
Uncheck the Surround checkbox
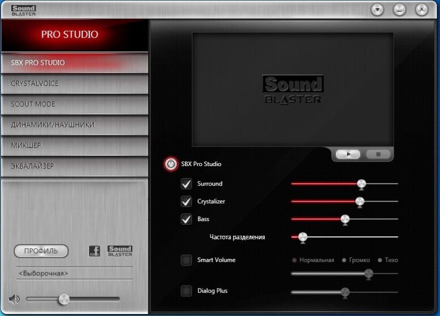(x=186, y=184)
